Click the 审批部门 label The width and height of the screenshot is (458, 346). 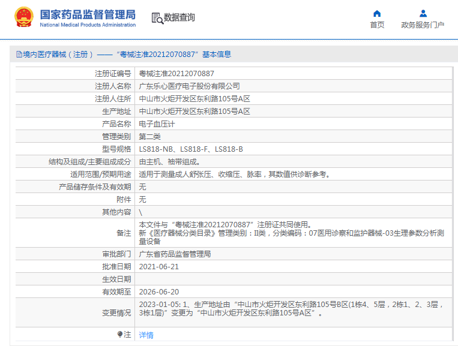116,254
